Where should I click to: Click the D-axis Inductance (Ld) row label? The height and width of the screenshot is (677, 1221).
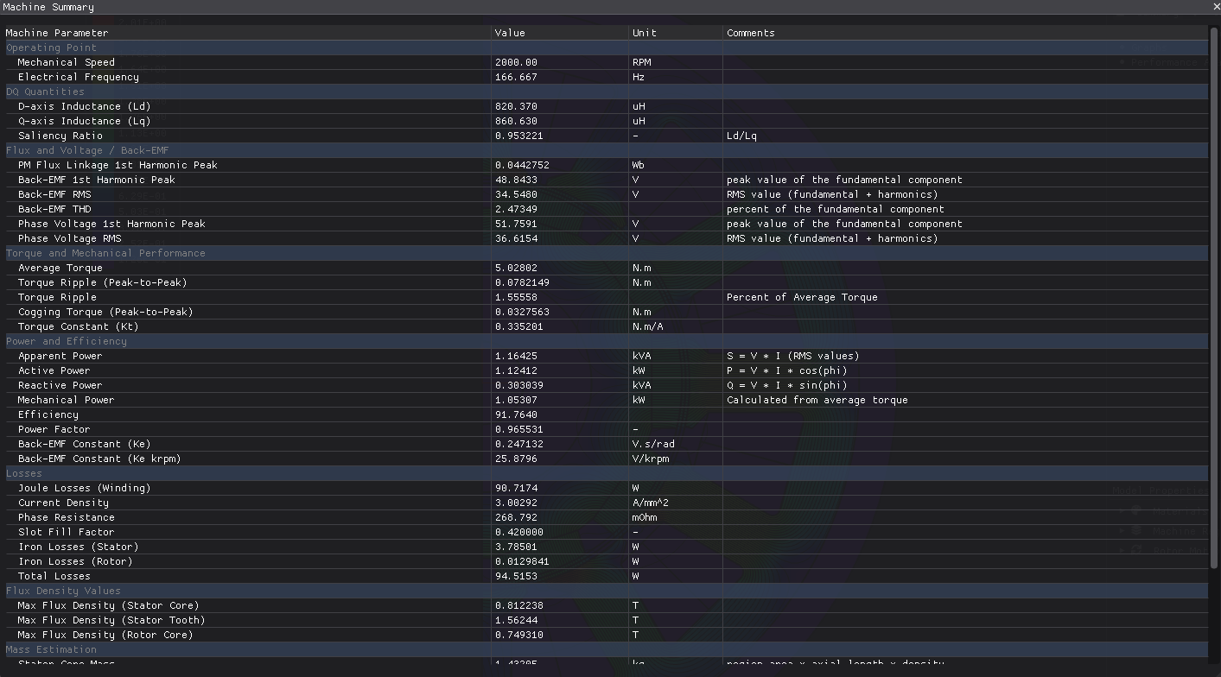click(84, 106)
